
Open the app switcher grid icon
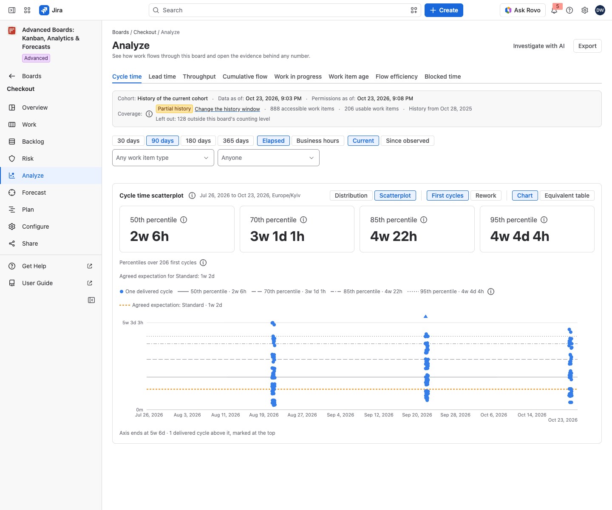[27, 10]
